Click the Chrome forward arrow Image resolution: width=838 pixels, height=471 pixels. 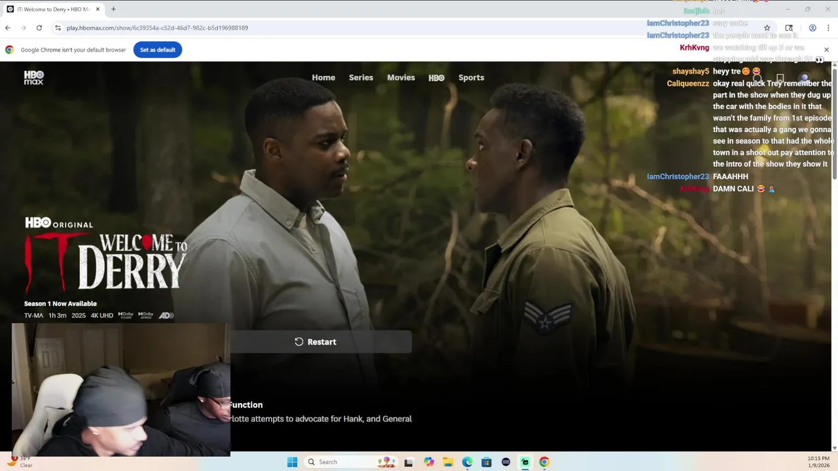[x=24, y=27]
